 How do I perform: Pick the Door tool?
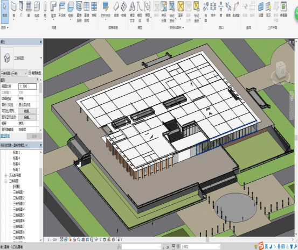pos(21,10)
